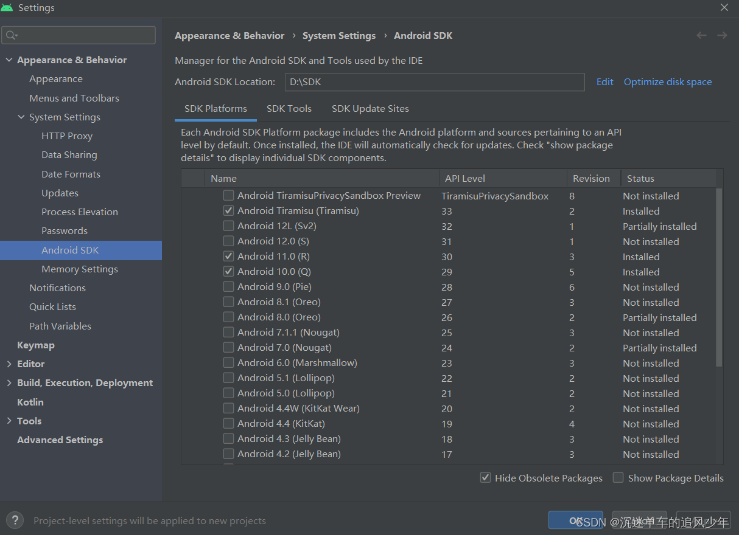The width and height of the screenshot is (739, 535).
Task: Check Android 7.0 (Nougat) checkbox
Action: click(x=228, y=348)
